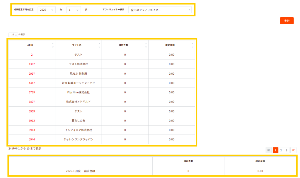Click the 暮らしの友 site name cell

(78, 121)
